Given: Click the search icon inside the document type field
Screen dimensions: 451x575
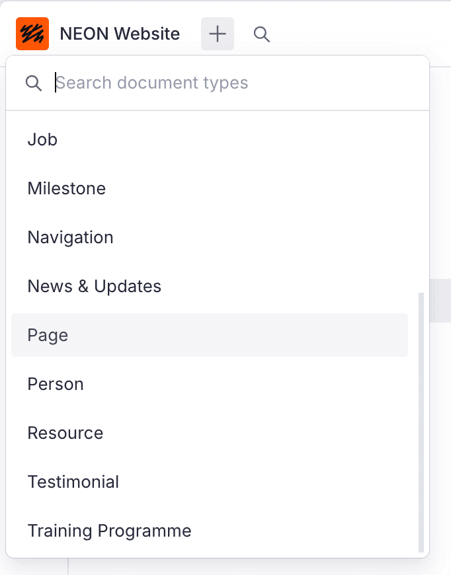Looking at the screenshot, I should coord(33,83).
